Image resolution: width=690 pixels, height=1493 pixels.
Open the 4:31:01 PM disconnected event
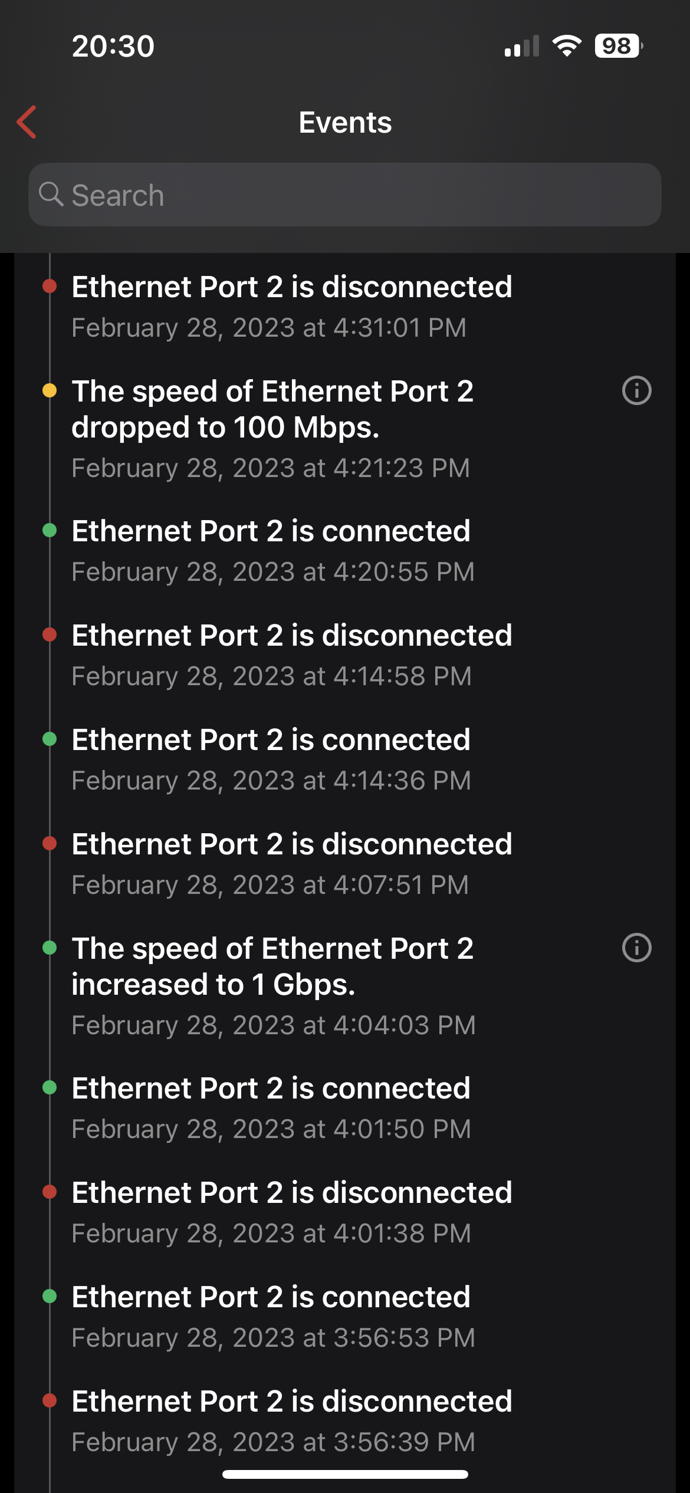pos(292,306)
